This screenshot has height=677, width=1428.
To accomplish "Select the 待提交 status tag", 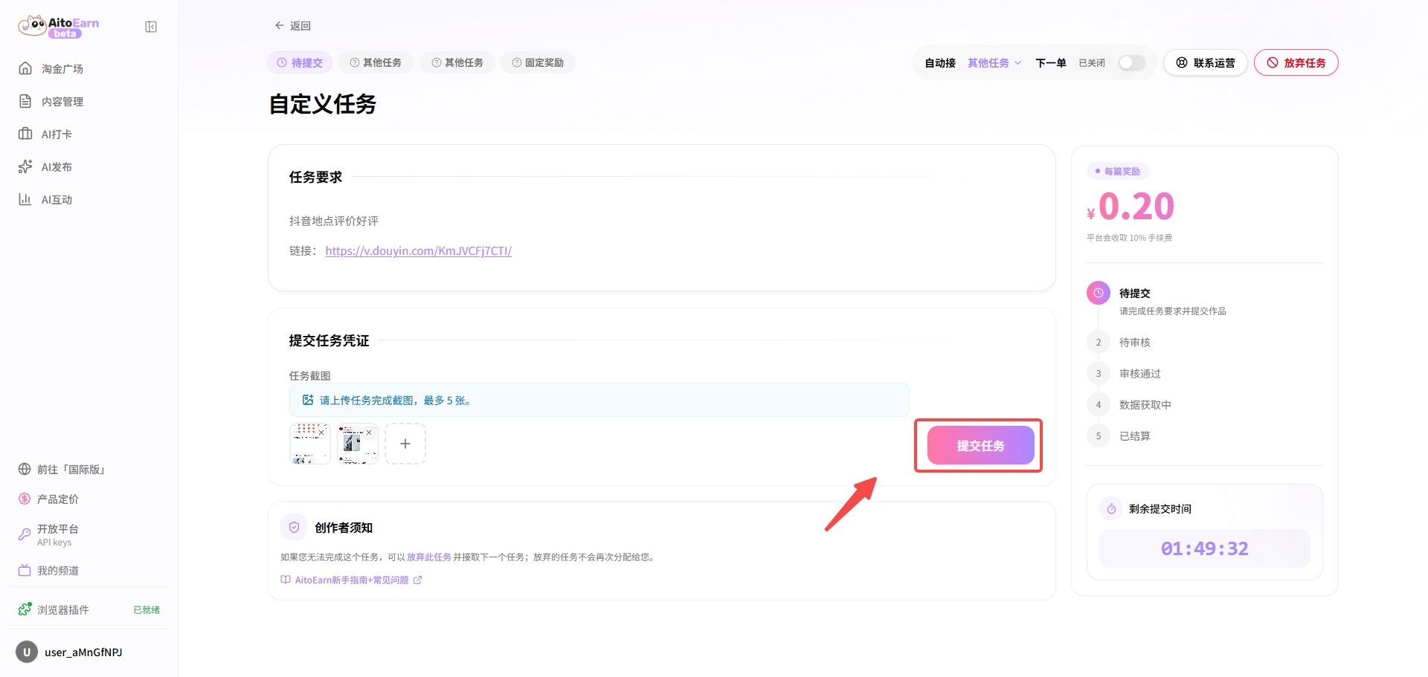I will (x=300, y=63).
